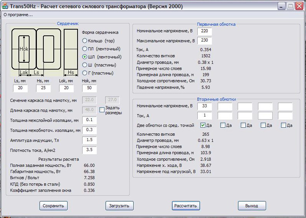
Task: Click the Trans50Hz app icon in title bar
Action: point(6,7)
